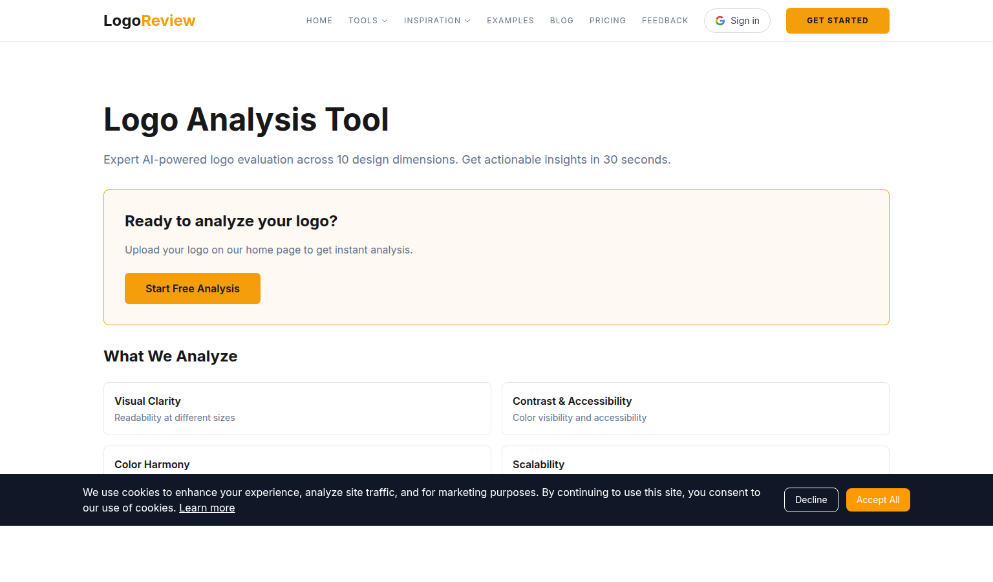993x582 pixels.
Task: Click the Google icon in Sign in
Action: click(x=720, y=21)
